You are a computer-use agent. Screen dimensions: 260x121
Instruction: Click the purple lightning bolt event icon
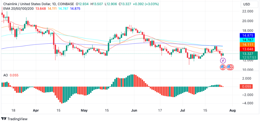(223, 61)
